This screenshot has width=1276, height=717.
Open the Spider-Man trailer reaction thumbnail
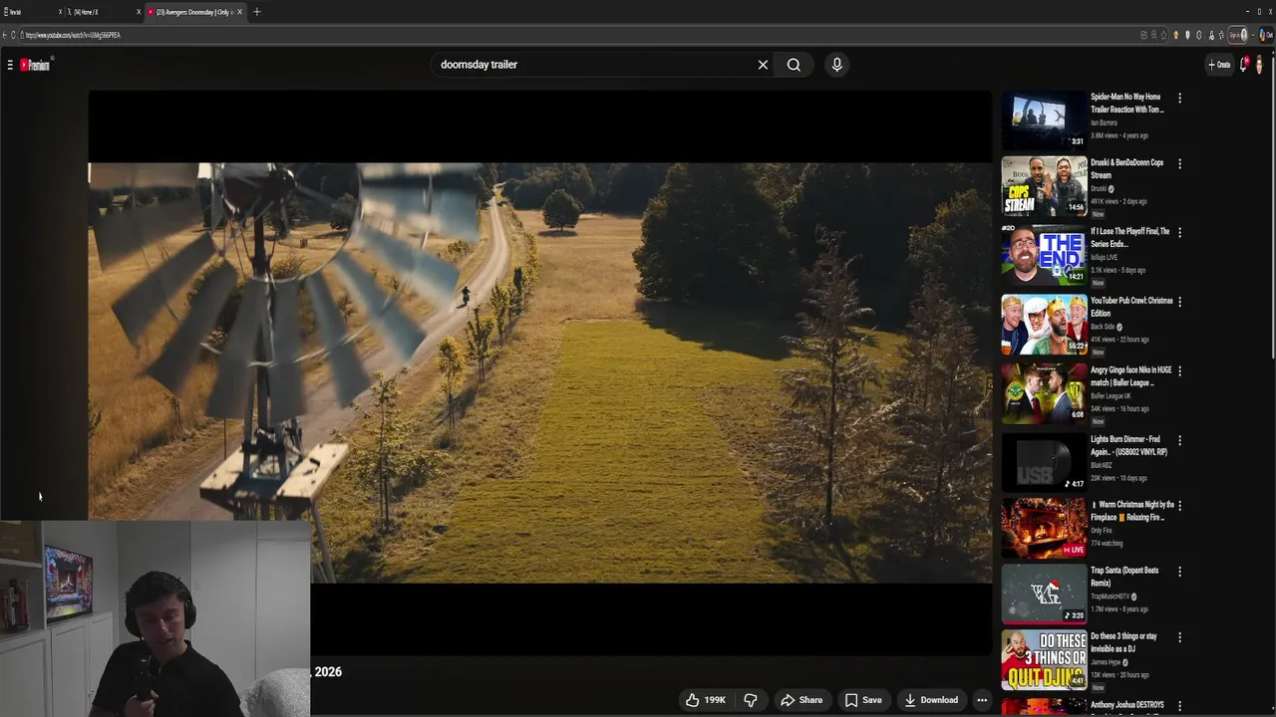coord(1044,120)
